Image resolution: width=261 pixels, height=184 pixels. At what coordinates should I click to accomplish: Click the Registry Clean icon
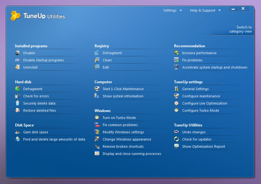97,60
